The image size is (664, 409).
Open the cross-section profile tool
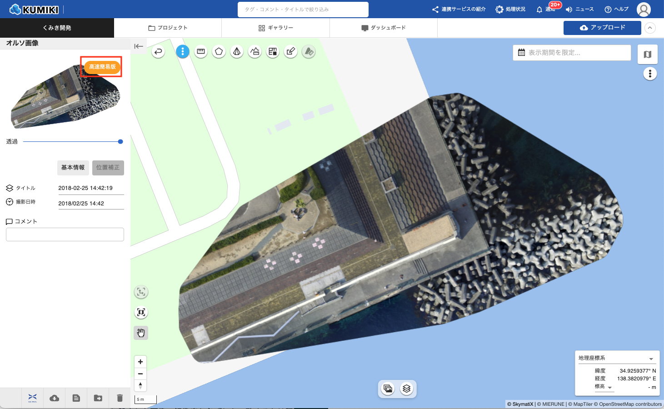click(x=255, y=52)
